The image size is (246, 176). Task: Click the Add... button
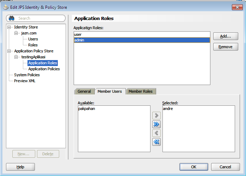click(x=226, y=36)
